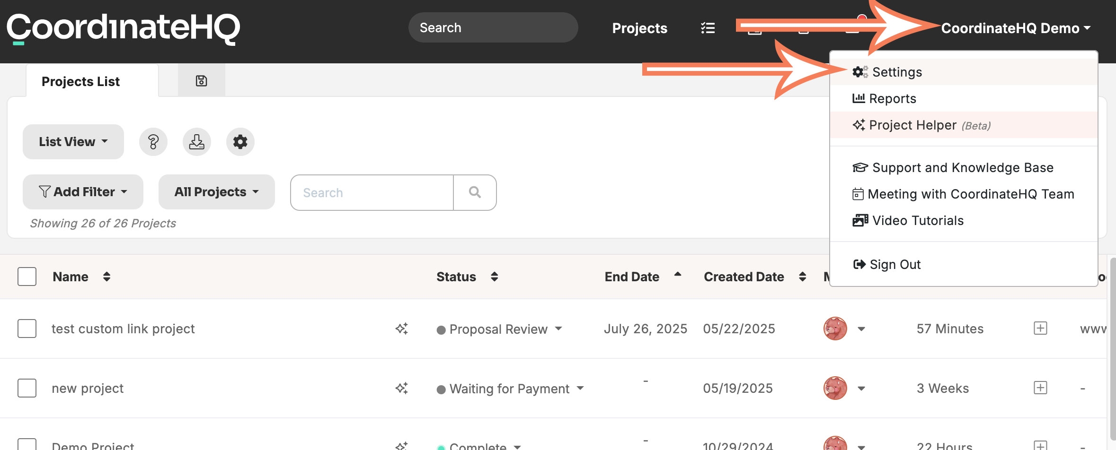This screenshot has width=1116, height=450.
Task: Sort by Name using its sort arrows
Action: coord(107,277)
